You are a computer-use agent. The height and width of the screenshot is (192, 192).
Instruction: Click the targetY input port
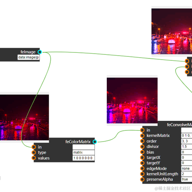[x=142, y=163]
